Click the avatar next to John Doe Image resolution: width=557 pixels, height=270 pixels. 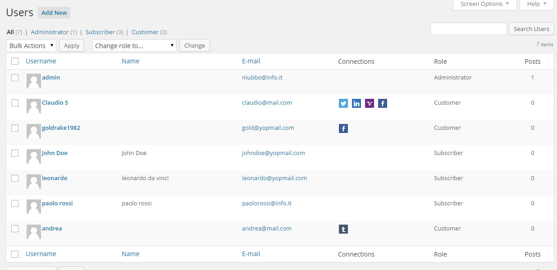tap(34, 156)
